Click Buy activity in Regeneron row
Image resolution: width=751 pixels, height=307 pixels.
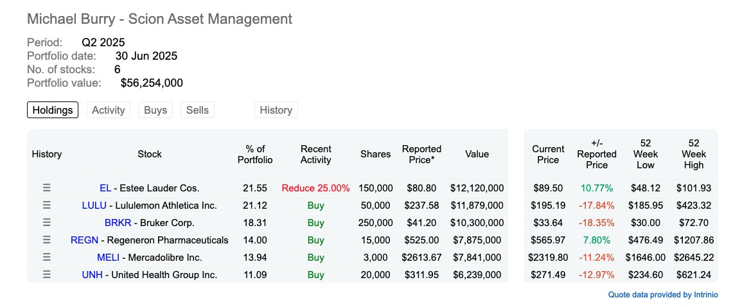(315, 240)
